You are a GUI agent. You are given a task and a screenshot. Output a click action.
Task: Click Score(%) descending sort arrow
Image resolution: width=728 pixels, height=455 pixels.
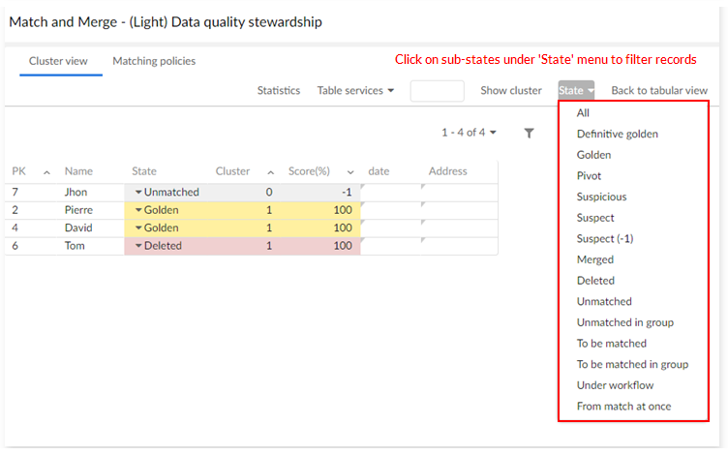coord(350,172)
